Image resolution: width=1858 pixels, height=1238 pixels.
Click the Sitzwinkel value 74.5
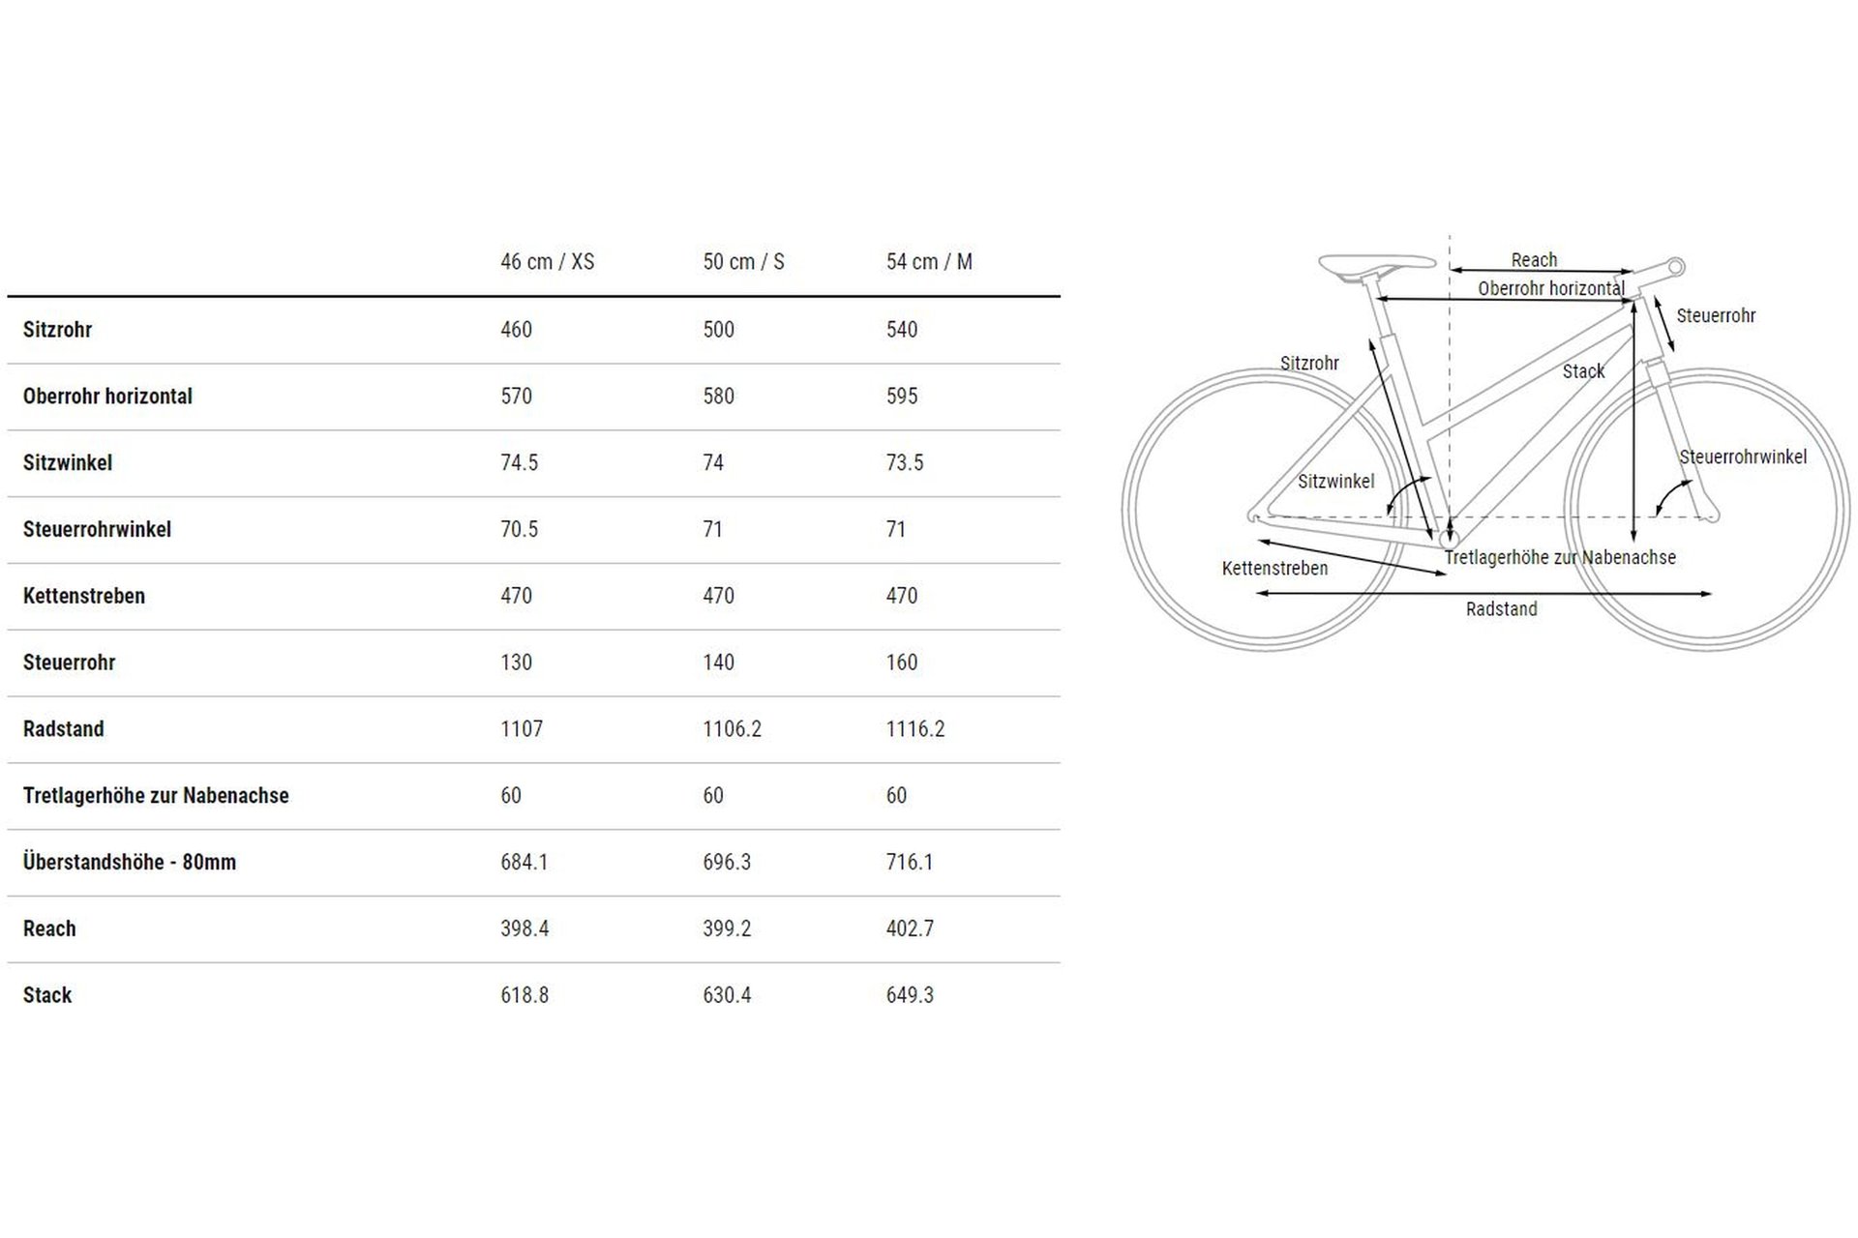[x=519, y=462]
